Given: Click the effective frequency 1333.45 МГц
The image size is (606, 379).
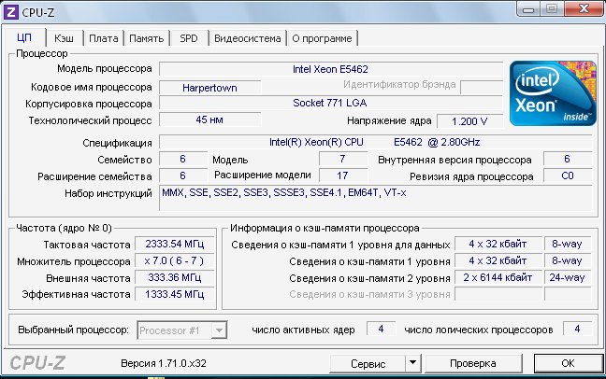Looking at the screenshot, I should [x=175, y=294].
